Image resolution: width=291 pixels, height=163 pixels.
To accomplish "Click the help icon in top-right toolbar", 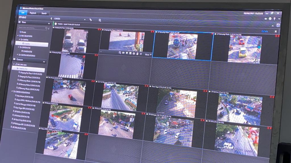I will coord(270,19).
